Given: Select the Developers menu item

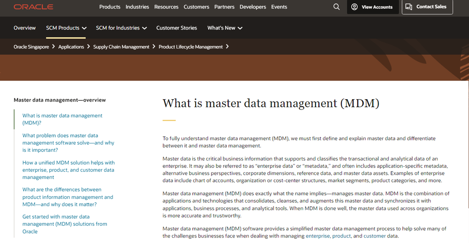Looking at the screenshot, I should [x=253, y=7].
